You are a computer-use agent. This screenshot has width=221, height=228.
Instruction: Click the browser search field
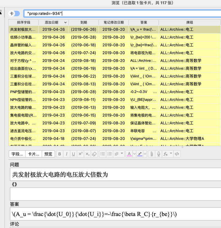(x=122, y=14)
